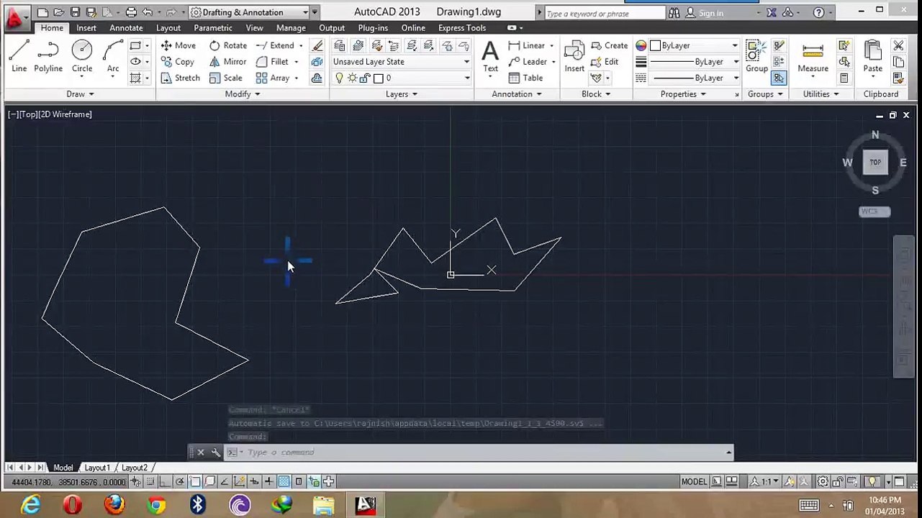Toggle layer 0 lock icon
This screenshot has height=518, width=922.
(x=363, y=78)
